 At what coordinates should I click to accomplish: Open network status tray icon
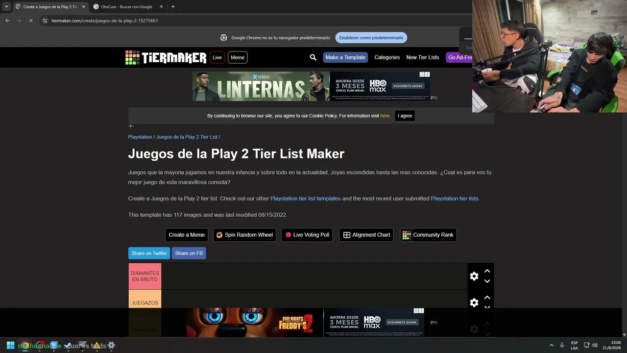[587, 345]
